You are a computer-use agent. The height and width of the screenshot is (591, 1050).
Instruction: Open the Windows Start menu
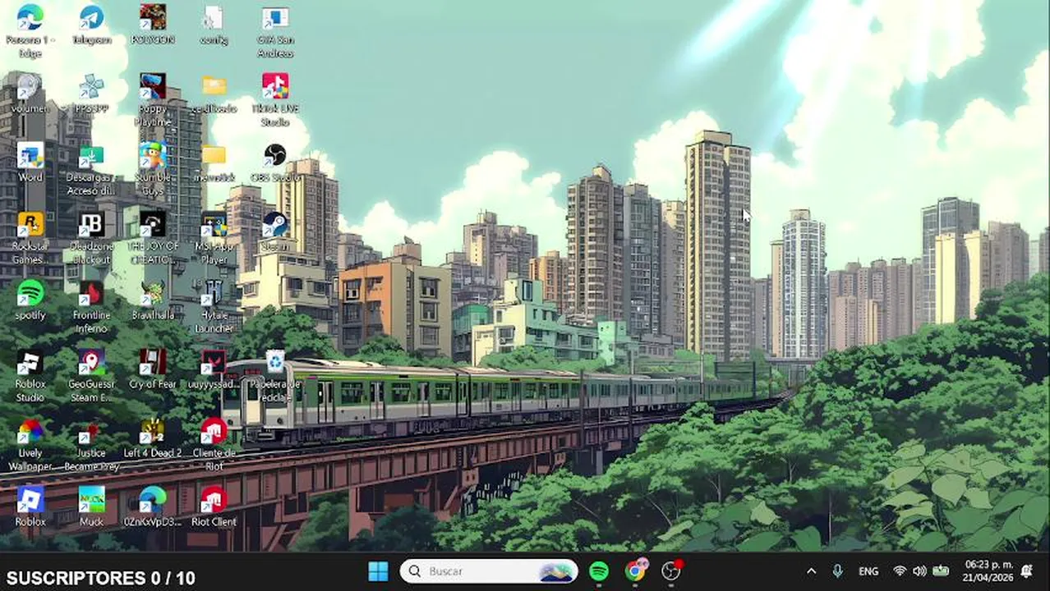pos(379,571)
